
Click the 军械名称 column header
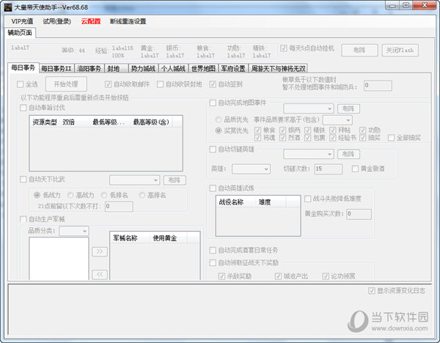[x=129, y=238]
